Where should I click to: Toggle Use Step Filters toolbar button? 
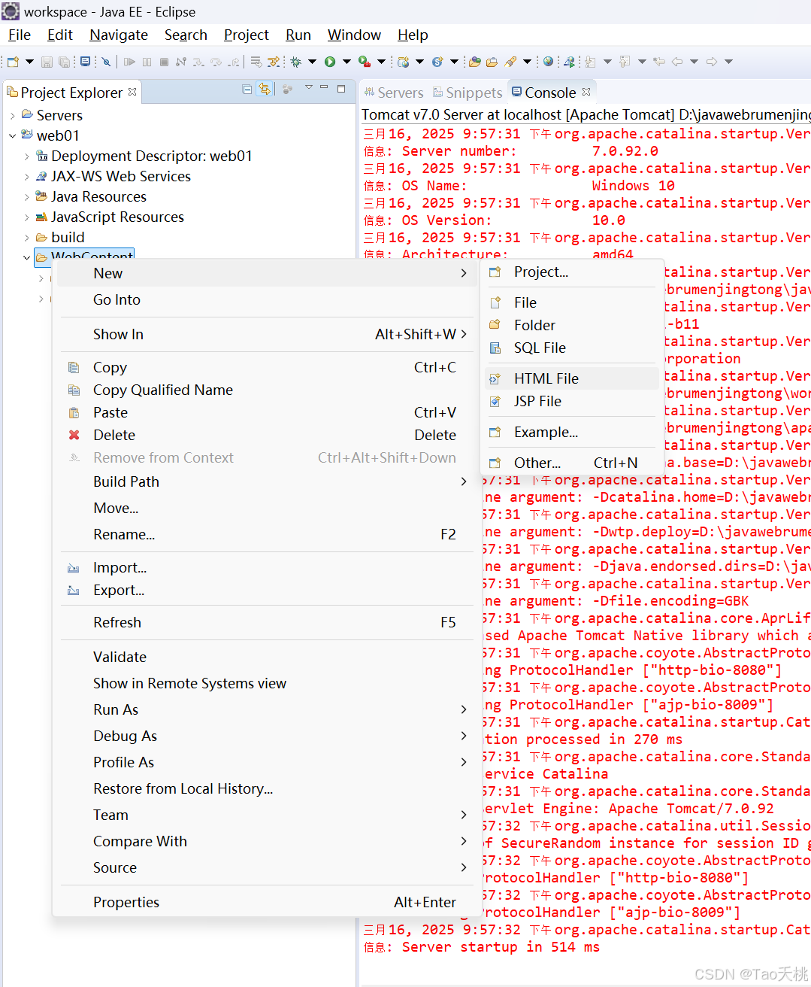pos(274,62)
